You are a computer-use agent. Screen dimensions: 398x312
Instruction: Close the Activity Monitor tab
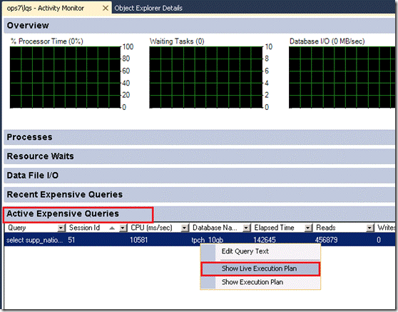click(106, 8)
